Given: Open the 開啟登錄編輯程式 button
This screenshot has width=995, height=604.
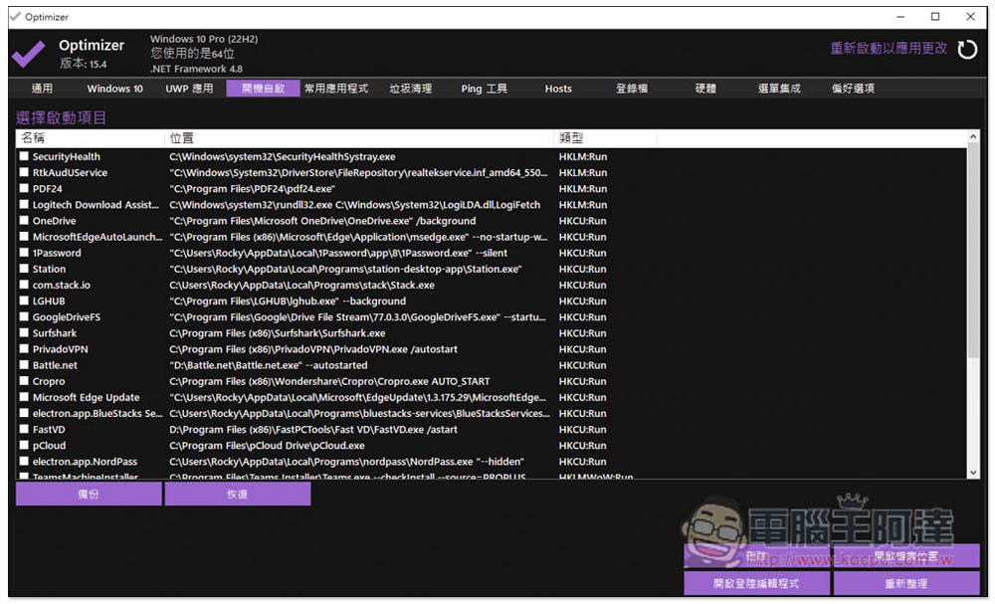Looking at the screenshot, I should click(x=756, y=584).
